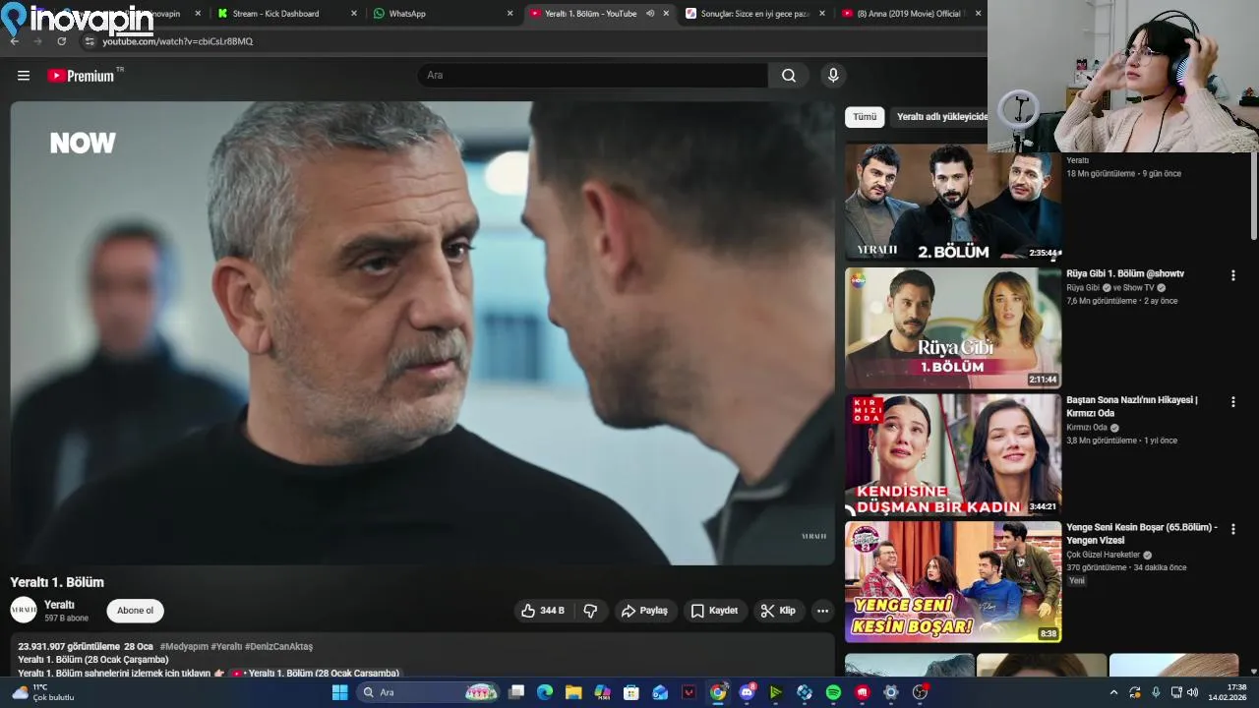
Task: Open options menu for Rüya Gibi 1. Bölüm
Action: pyautogui.click(x=1232, y=276)
